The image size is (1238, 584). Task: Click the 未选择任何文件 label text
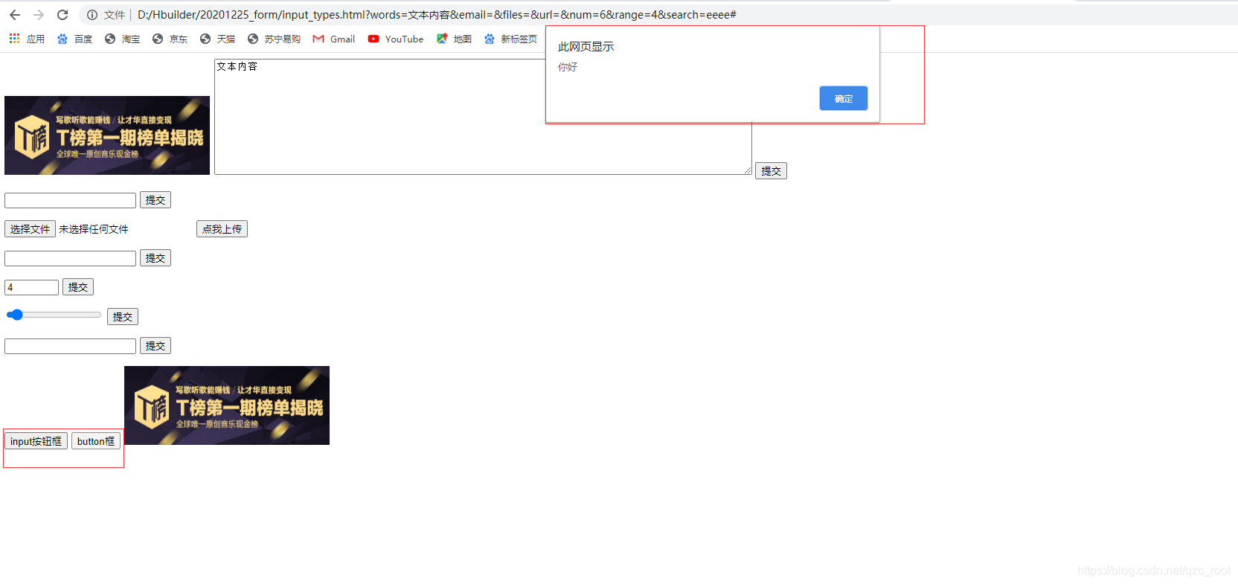tap(94, 229)
